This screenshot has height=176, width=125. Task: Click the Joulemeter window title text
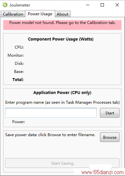pos(20,5)
